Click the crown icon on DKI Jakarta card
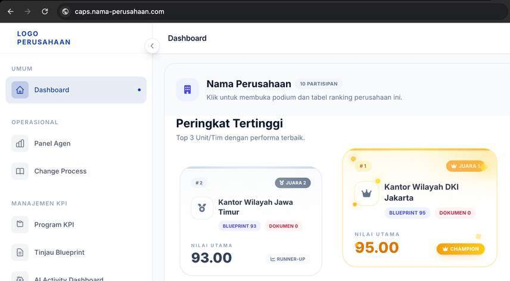Image resolution: width=510 pixels, height=281 pixels. [x=366, y=193]
